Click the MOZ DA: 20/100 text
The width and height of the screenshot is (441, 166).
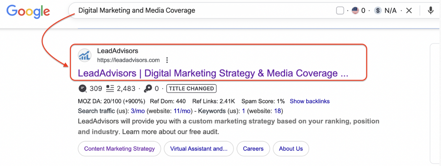point(111,101)
